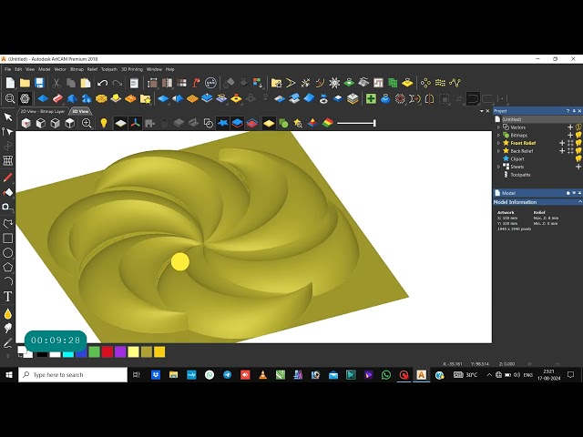
Task: Click the New Model icon
Action: 10,83
